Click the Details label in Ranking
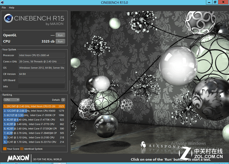Image resolution: width=229 pixels, height=164 pixels. (56, 100)
